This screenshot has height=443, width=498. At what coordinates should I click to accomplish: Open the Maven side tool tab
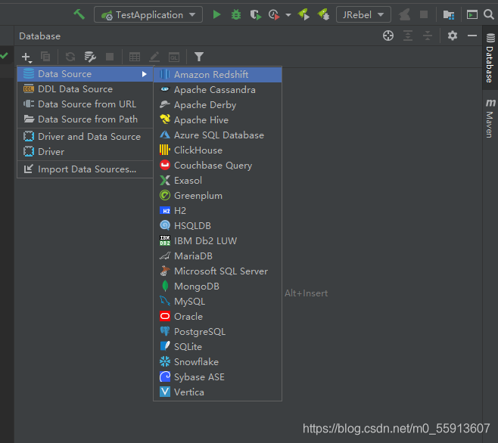[x=490, y=118]
